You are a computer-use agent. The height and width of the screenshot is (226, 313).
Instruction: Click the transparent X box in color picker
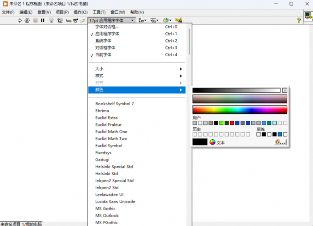(284, 90)
